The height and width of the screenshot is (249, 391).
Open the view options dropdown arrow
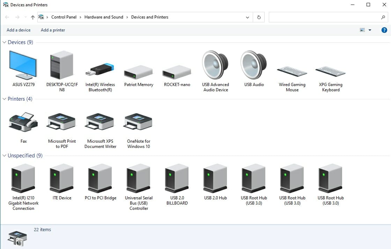[370, 30]
